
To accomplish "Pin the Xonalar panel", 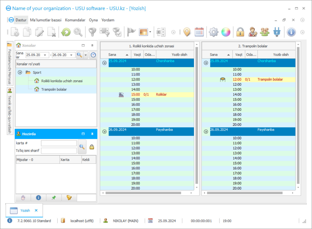I will pos(92,45).
